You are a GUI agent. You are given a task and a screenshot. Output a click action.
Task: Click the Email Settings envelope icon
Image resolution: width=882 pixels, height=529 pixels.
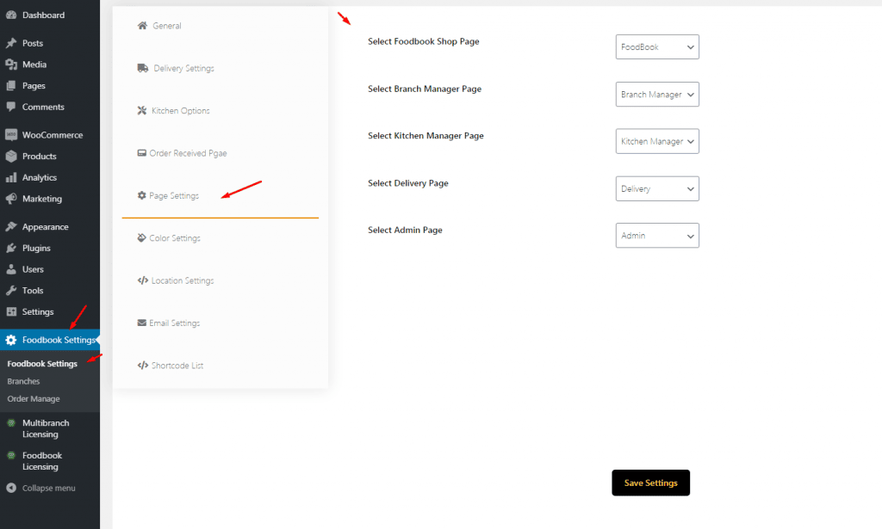coord(142,323)
